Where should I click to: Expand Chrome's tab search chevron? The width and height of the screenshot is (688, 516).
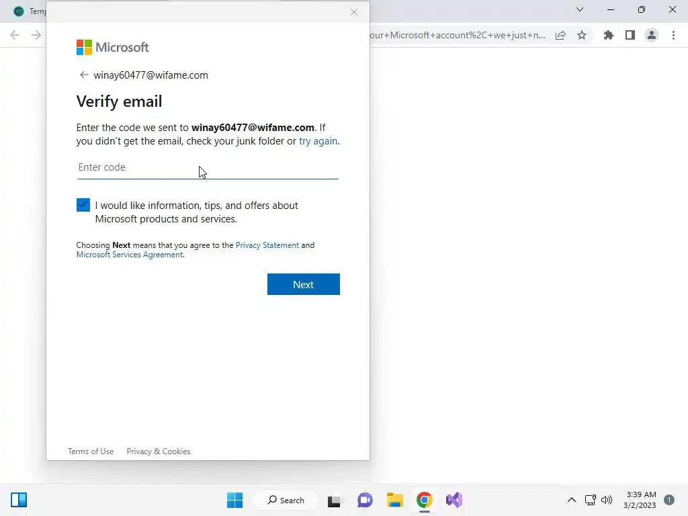[x=580, y=9]
